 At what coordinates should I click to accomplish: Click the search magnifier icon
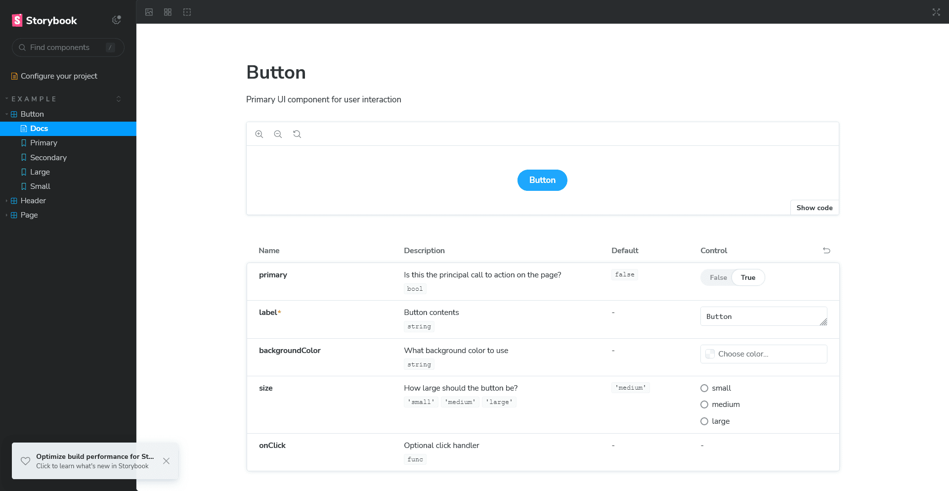(x=22, y=47)
